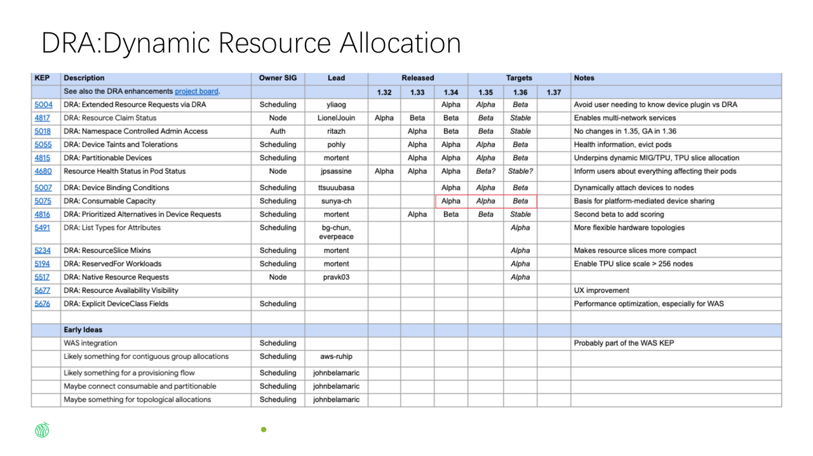This screenshot has height=456, width=813.
Task: Click lead name 'jpsassine'
Action: [336, 171]
